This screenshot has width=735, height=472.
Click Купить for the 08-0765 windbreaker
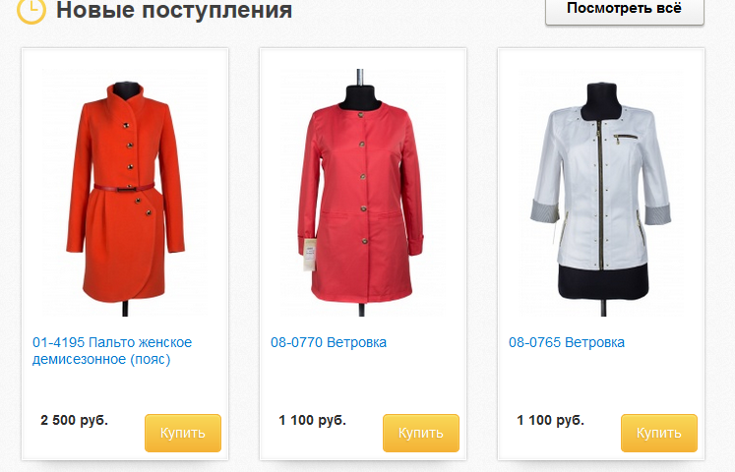[659, 433]
